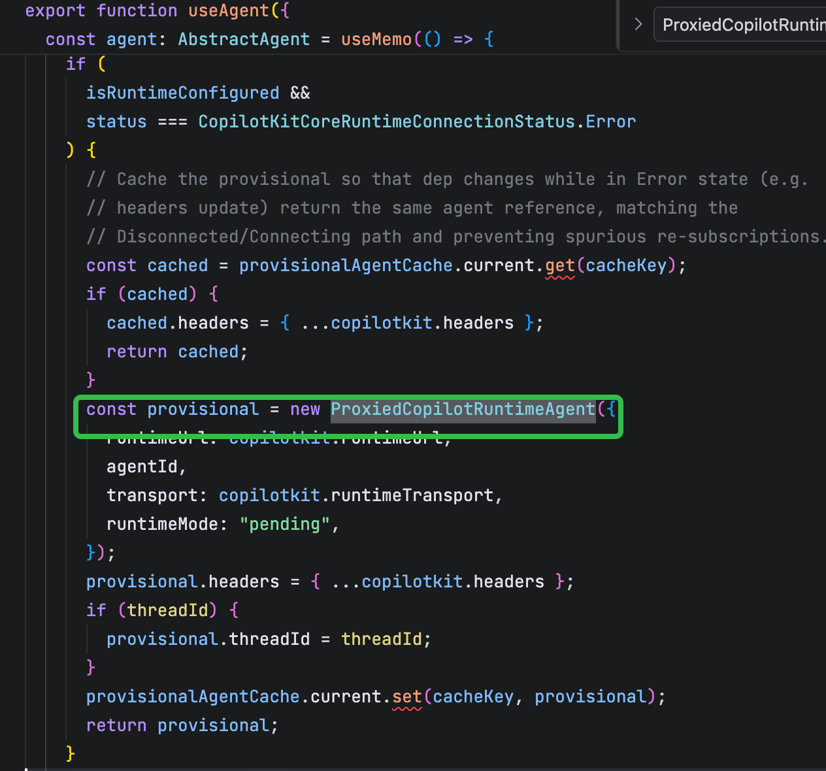Click the useMemo call
826x771 pixels.
click(x=376, y=39)
